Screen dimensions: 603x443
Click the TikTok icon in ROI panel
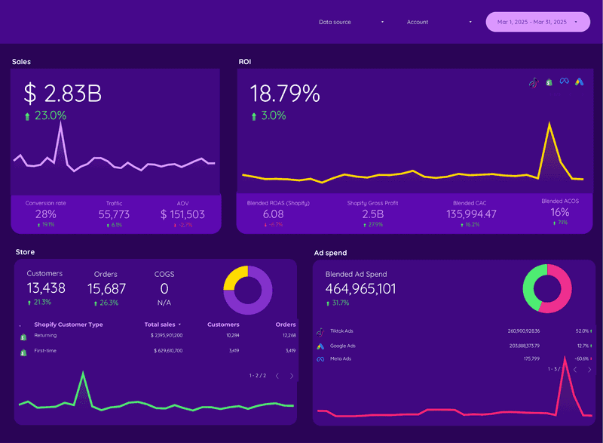(x=534, y=82)
